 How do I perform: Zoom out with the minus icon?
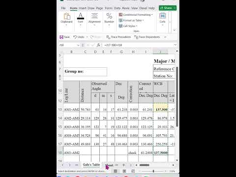pos(140,171)
